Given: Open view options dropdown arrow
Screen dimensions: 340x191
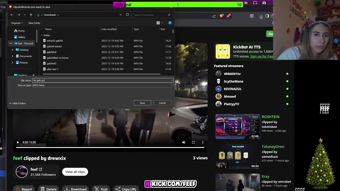Looking at the screenshot, I should 162,23.
